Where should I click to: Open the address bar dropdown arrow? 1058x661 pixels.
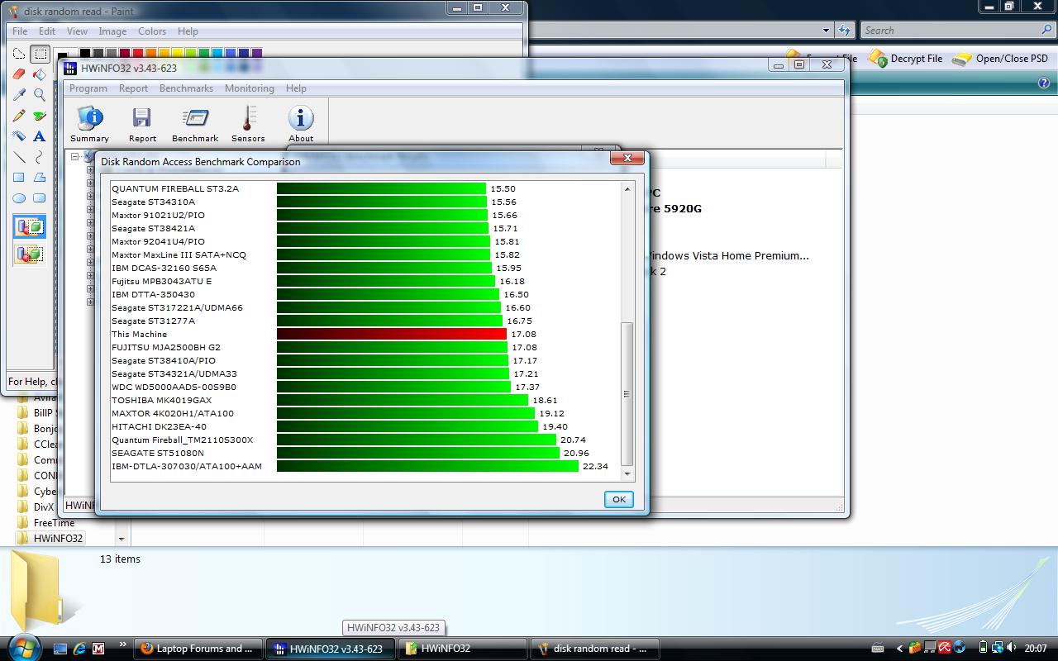826,31
